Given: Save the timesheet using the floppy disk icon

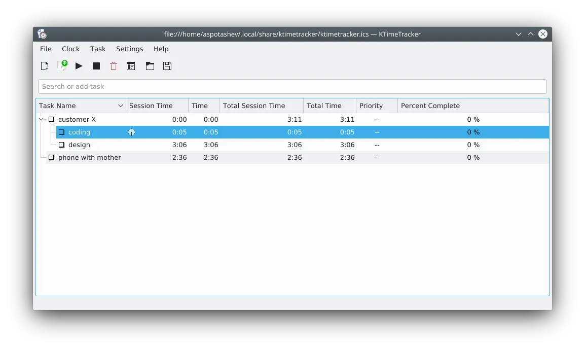Looking at the screenshot, I should point(167,66).
